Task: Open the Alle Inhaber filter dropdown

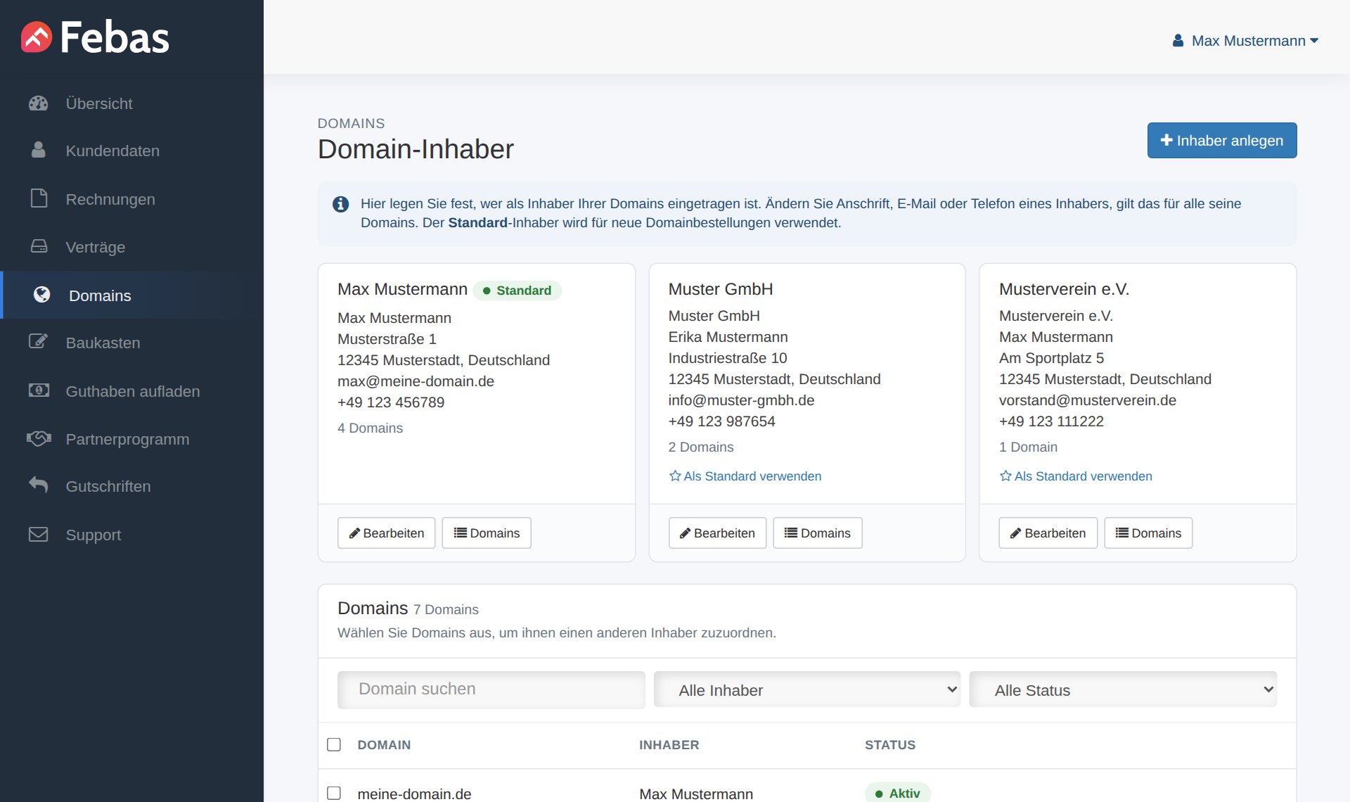Action: pos(807,689)
